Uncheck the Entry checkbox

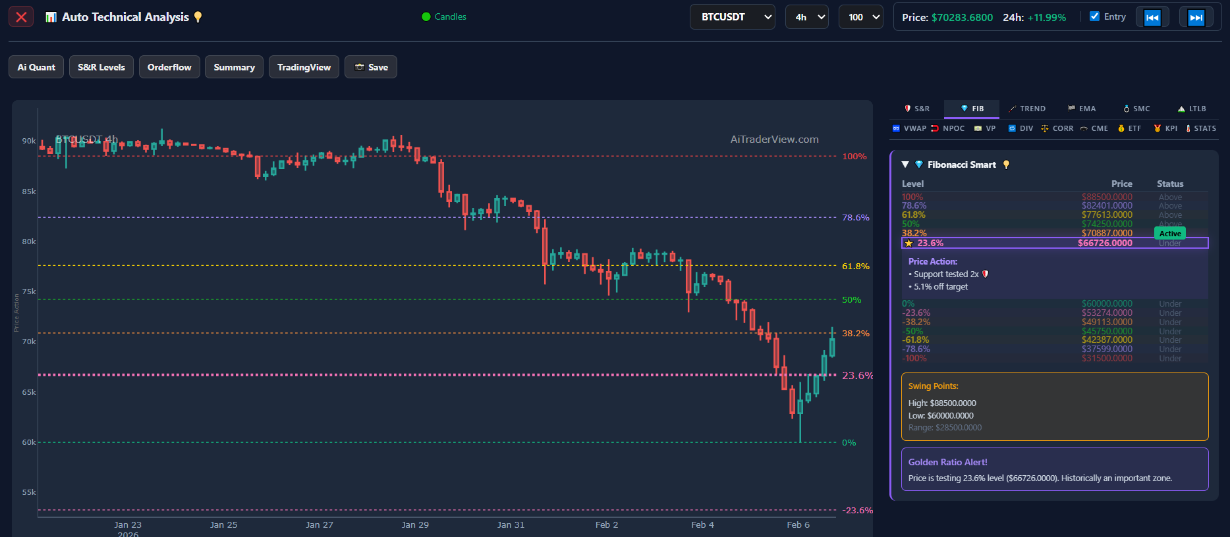click(x=1094, y=16)
